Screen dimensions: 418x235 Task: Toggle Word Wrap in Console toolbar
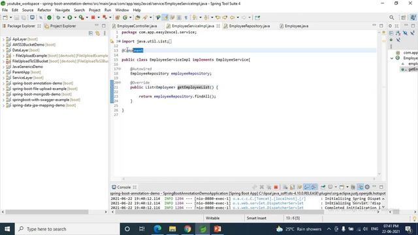coord(299,187)
